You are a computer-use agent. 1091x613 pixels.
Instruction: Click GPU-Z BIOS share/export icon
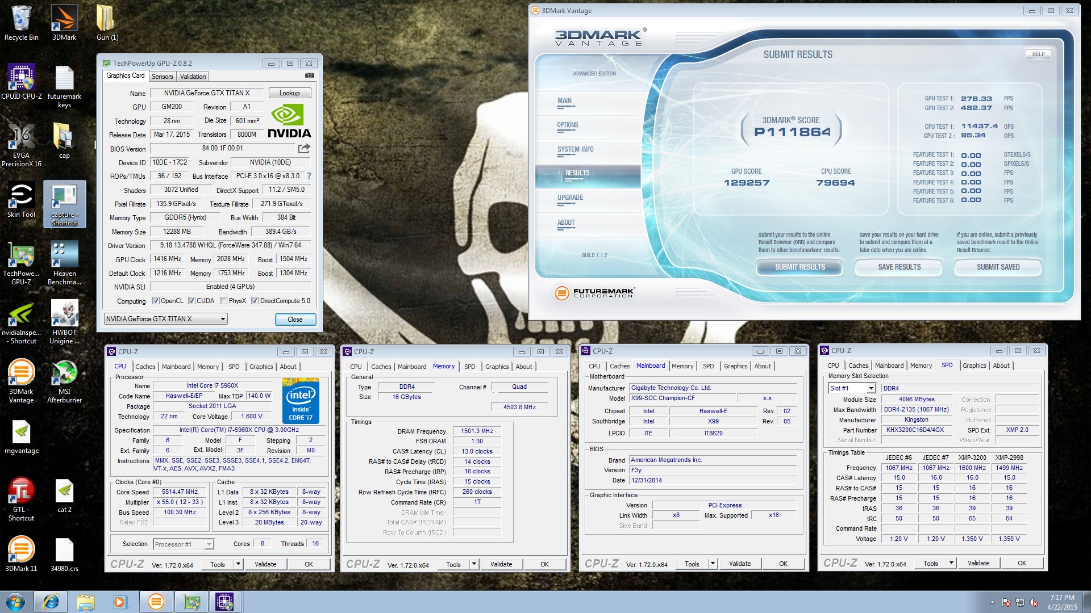pos(305,148)
